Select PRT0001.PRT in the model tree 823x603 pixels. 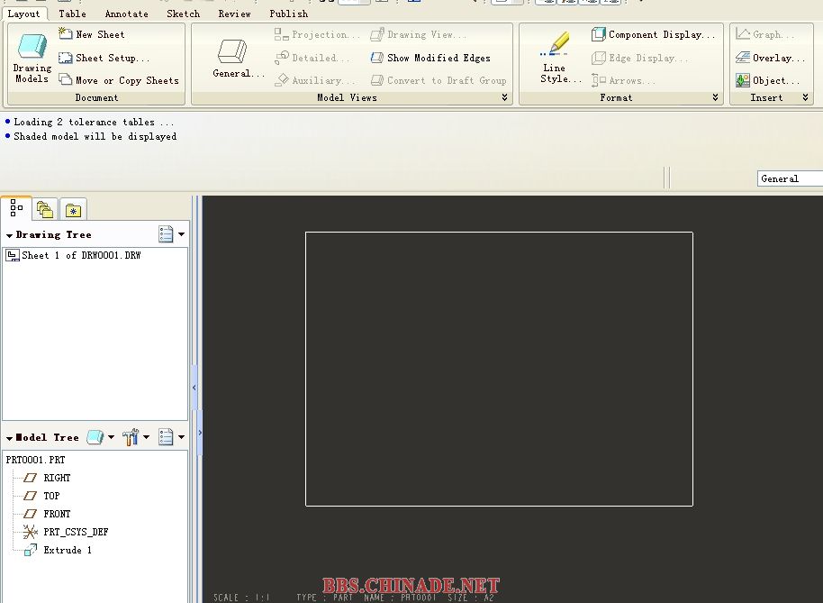point(36,460)
